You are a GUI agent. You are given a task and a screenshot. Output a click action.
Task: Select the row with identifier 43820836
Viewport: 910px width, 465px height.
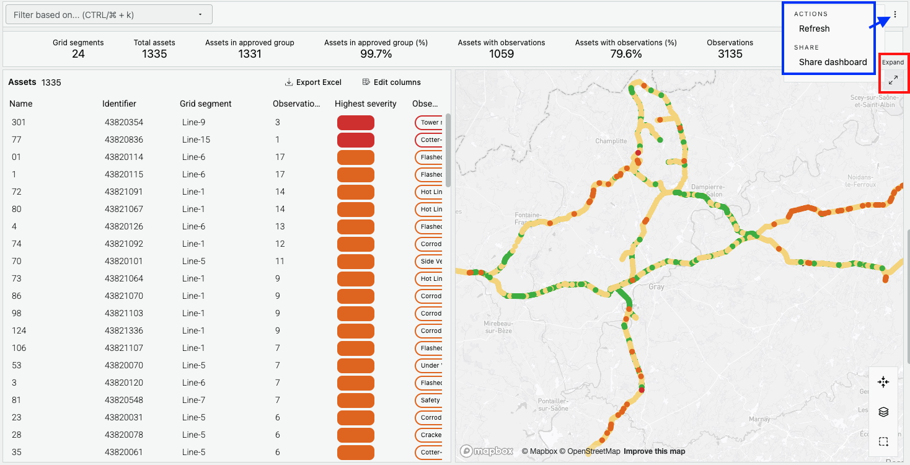(123, 139)
